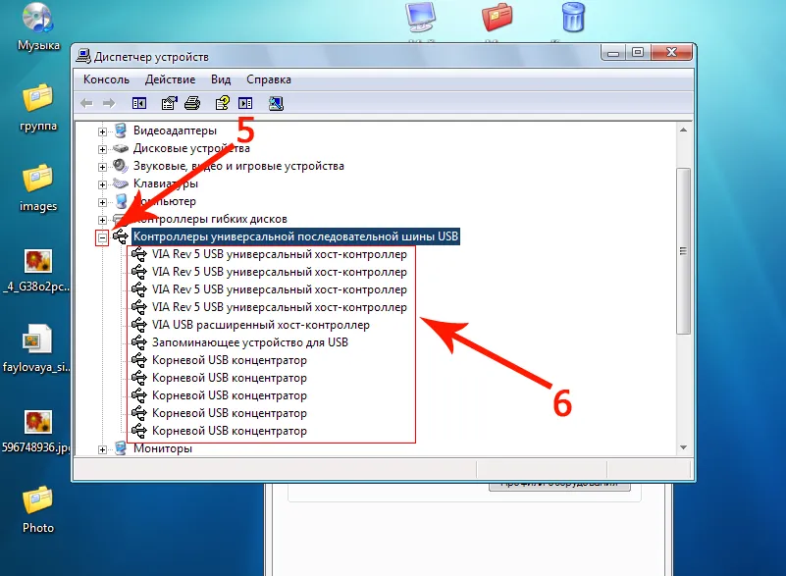Expand Контроллеры гибких дисков node
786x576 pixels.
pyautogui.click(x=102, y=220)
